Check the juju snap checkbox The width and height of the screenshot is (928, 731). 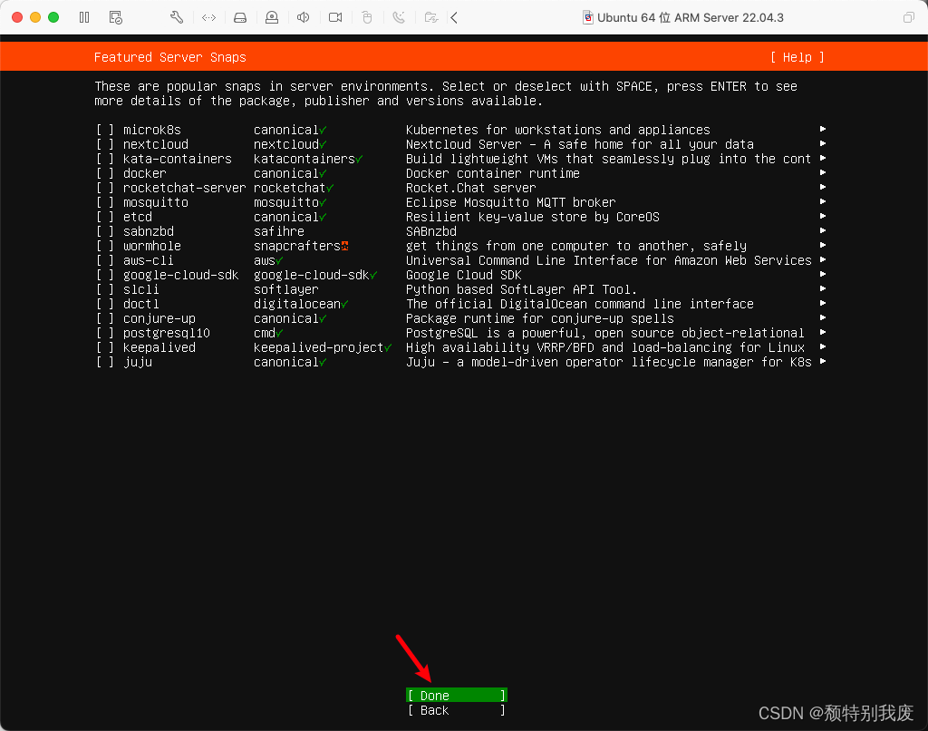105,362
